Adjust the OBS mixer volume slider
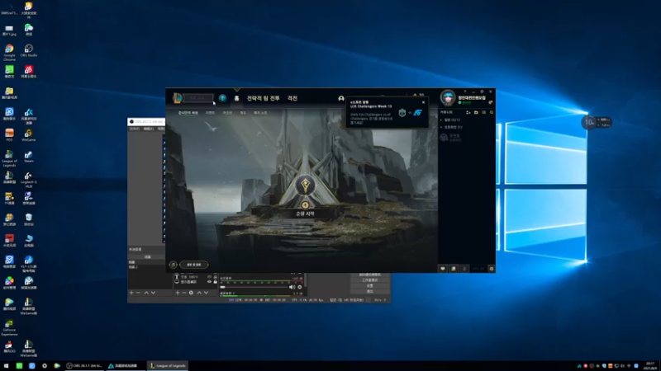 254,287
